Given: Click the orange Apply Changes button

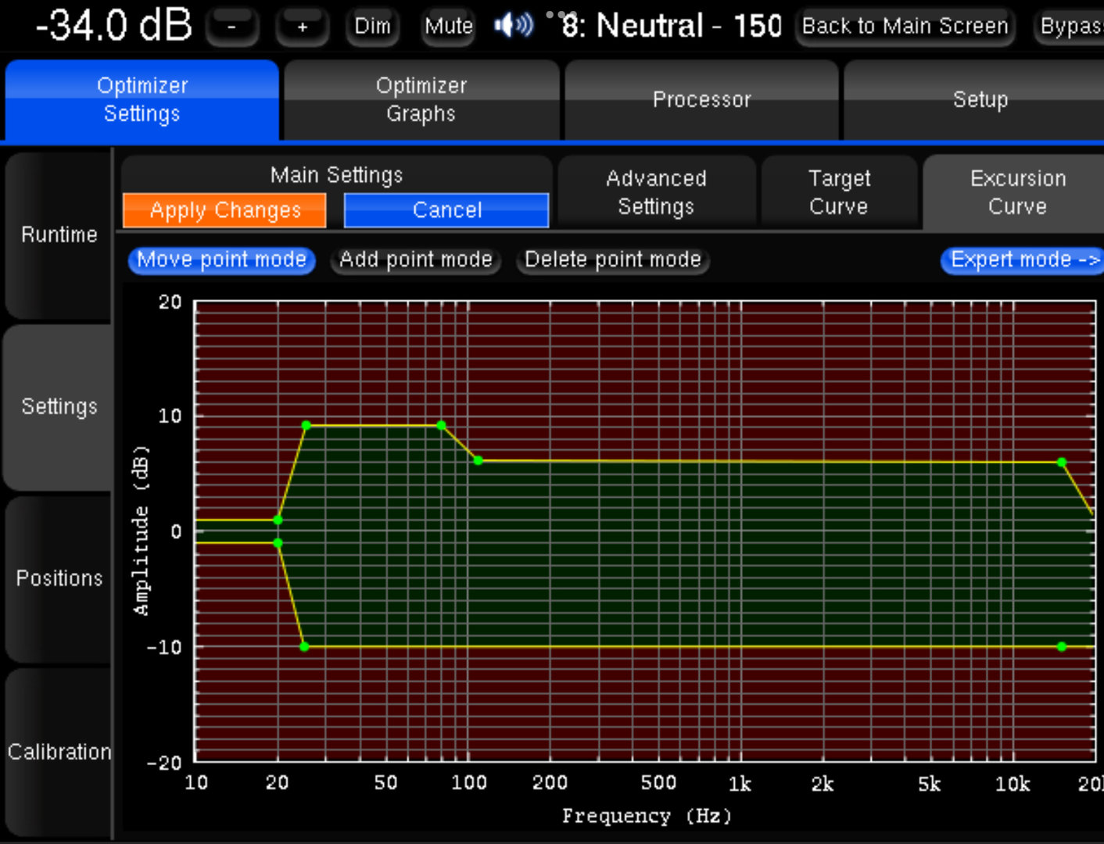Looking at the screenshot, I should (x=224, y=210).
